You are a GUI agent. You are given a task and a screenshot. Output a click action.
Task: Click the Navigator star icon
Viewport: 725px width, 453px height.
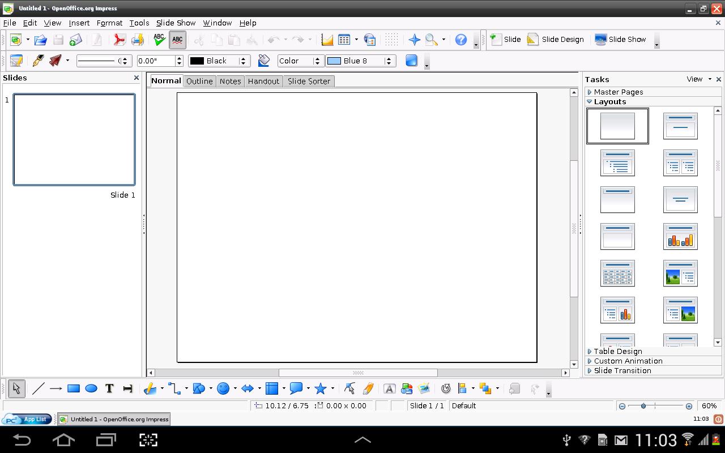414,40
